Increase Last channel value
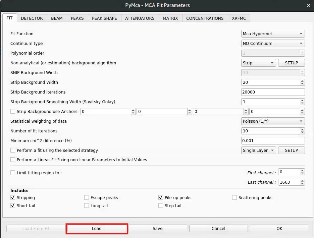Viewport: 314px width, 238px height. click(302, 181)
